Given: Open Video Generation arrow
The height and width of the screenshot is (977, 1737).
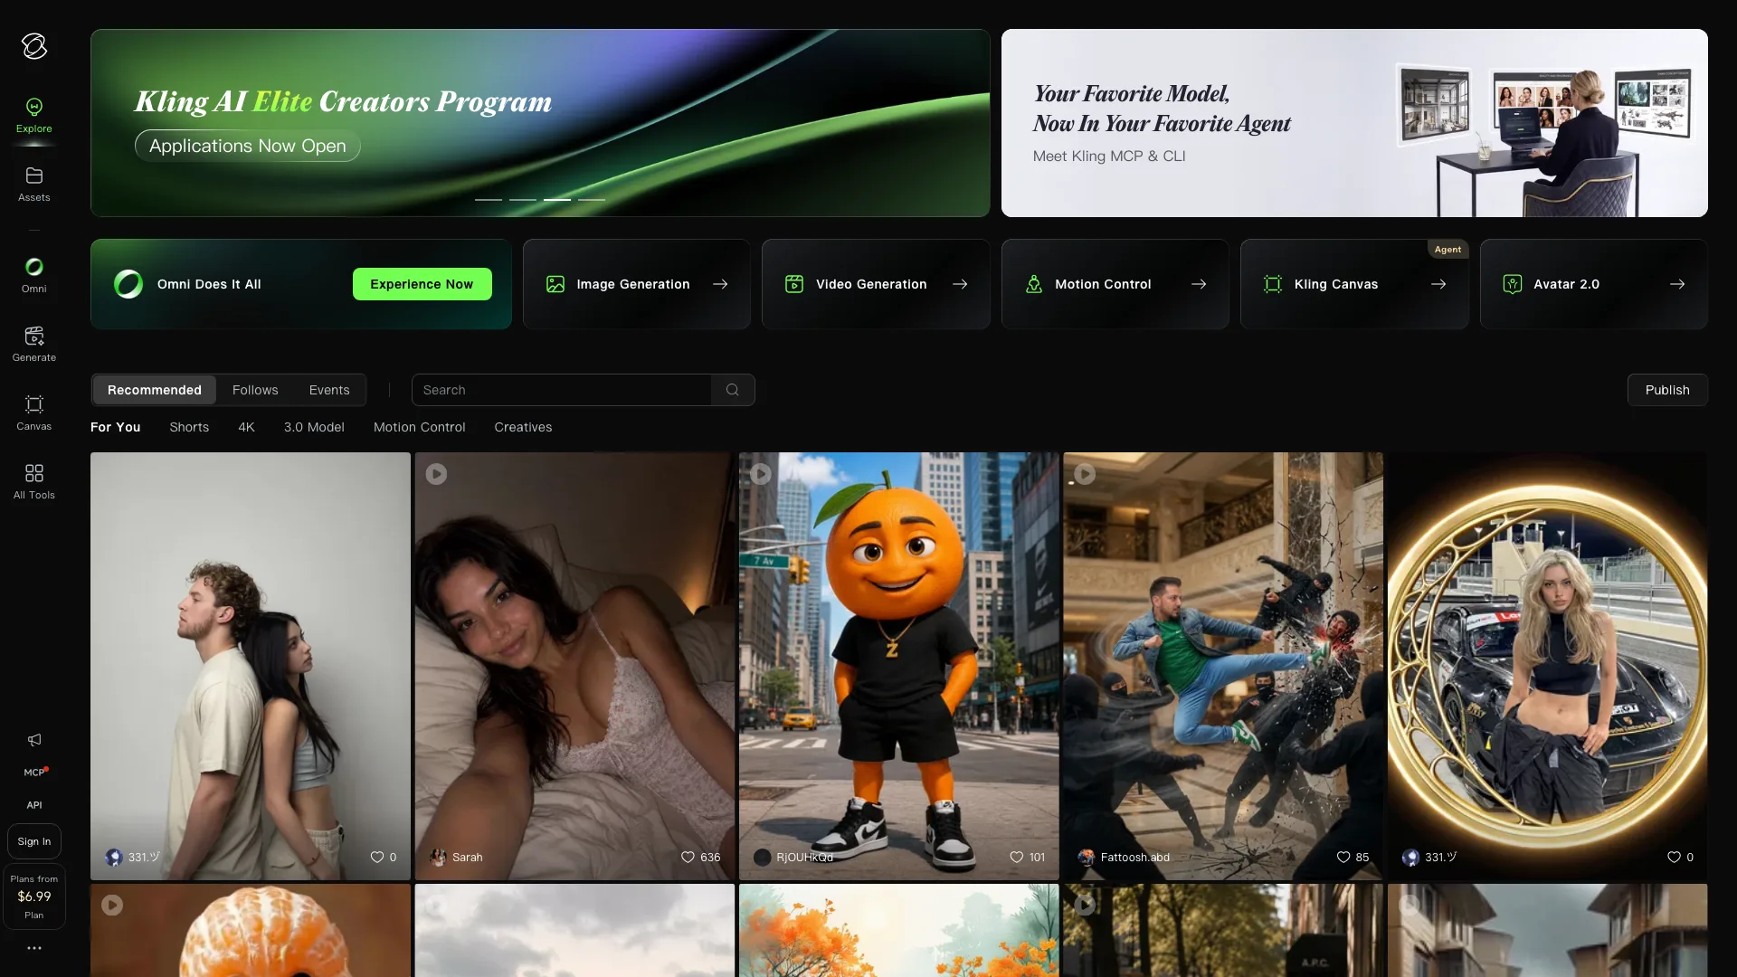Looking at the screenshot, I should [x=960, y=284].
